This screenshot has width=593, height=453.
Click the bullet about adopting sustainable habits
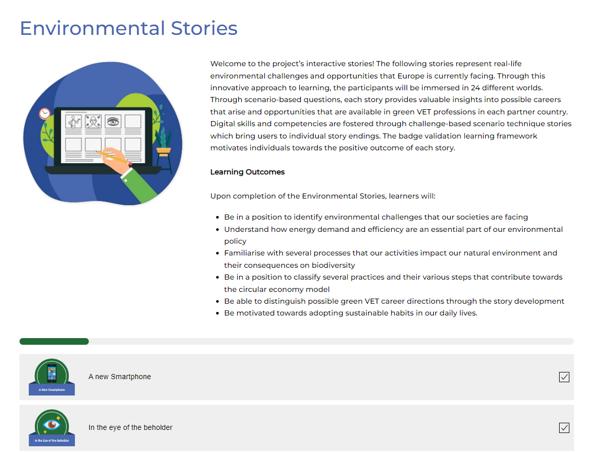351,313
